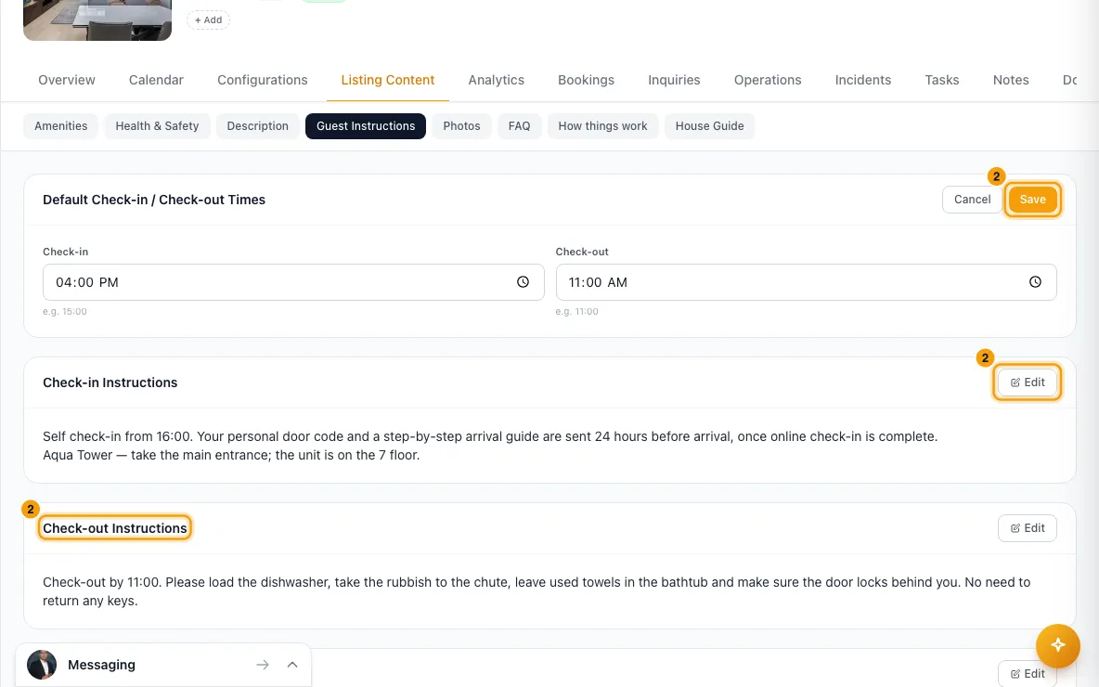Select the Guest Instructions sub-tab

point(365,126)
